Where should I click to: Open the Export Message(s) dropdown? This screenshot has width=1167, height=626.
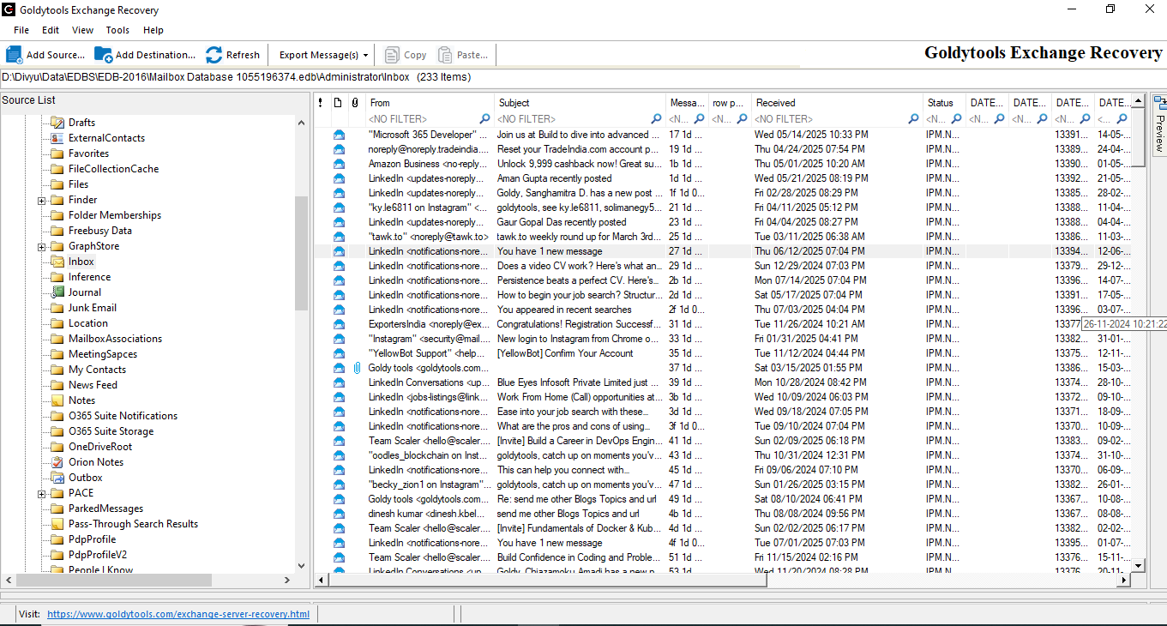pos(323,55)
